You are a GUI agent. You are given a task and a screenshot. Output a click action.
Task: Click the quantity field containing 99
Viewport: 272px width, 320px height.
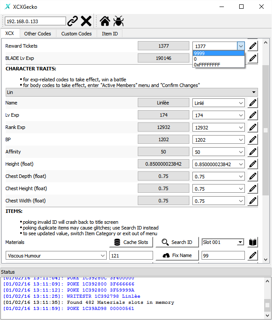[223, 255]
